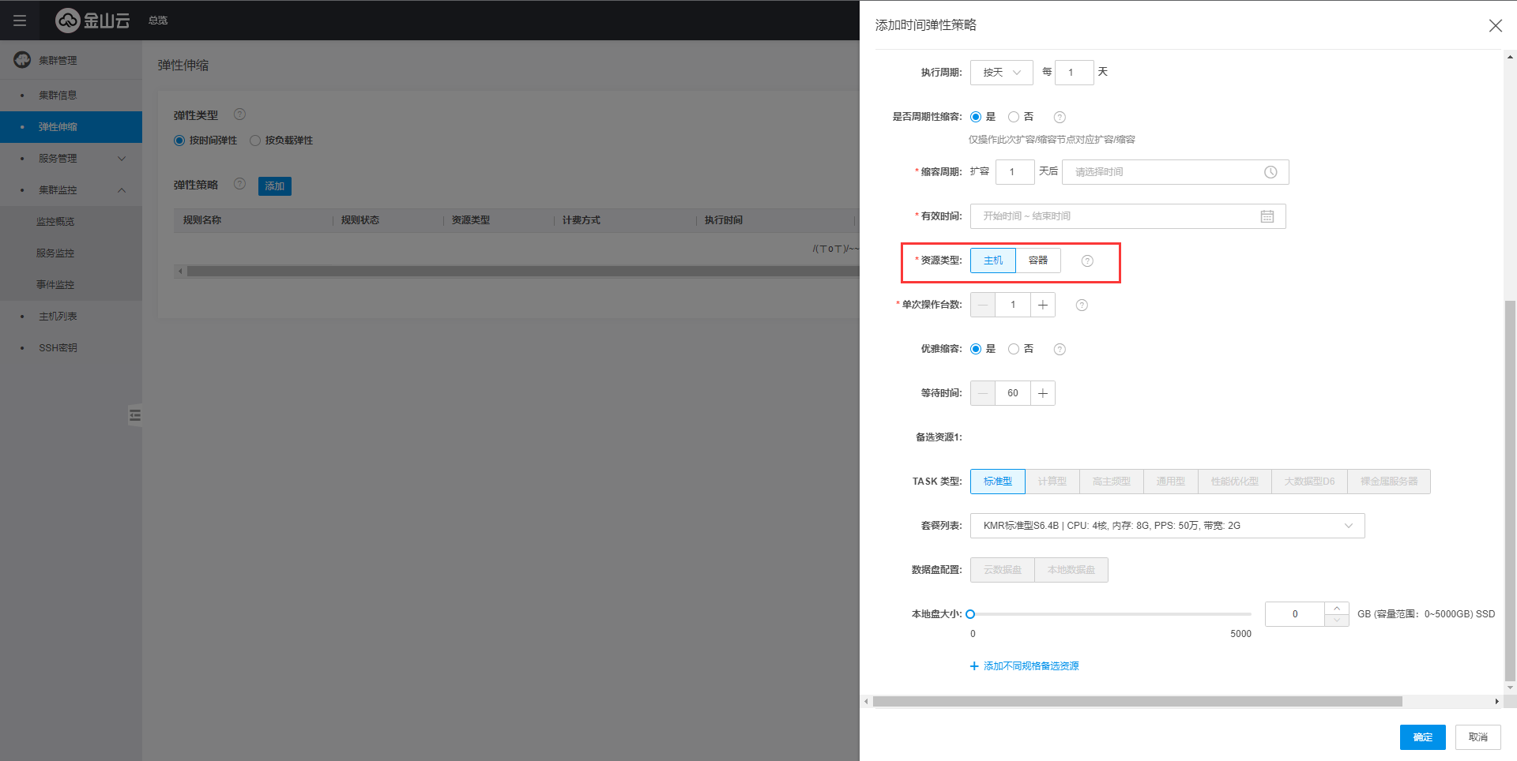1517x761 pixels.
Task: Increase 等待时间 with plus button
Action: pyautogui.click(x=1043, y=393)
